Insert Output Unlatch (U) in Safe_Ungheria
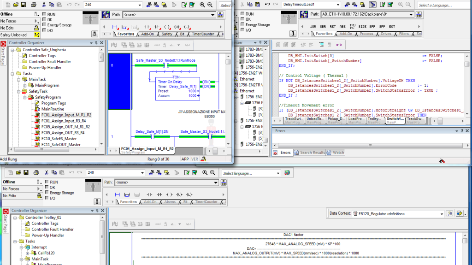This screenshot has height=265, width=472. pyautogui.click(x=177, y=27)
